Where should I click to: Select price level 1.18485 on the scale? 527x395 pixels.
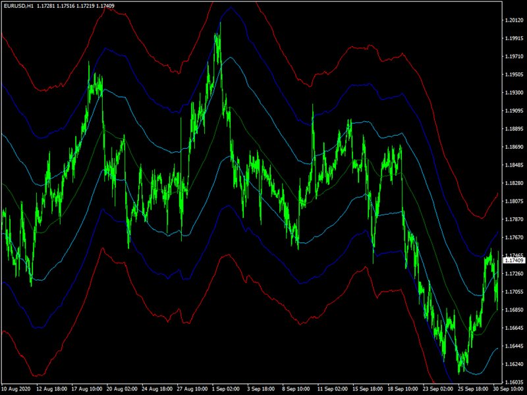click(514, 165)
